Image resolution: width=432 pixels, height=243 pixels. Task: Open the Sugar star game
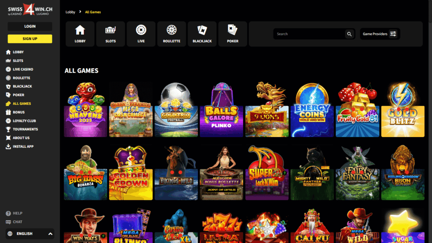pos(403,226)
